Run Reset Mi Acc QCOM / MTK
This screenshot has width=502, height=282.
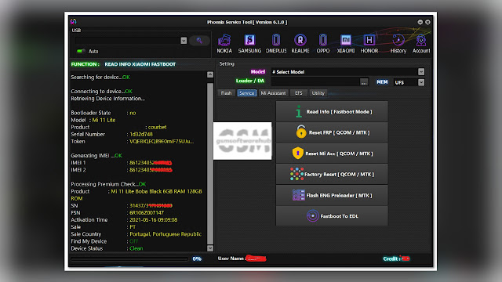332,154
